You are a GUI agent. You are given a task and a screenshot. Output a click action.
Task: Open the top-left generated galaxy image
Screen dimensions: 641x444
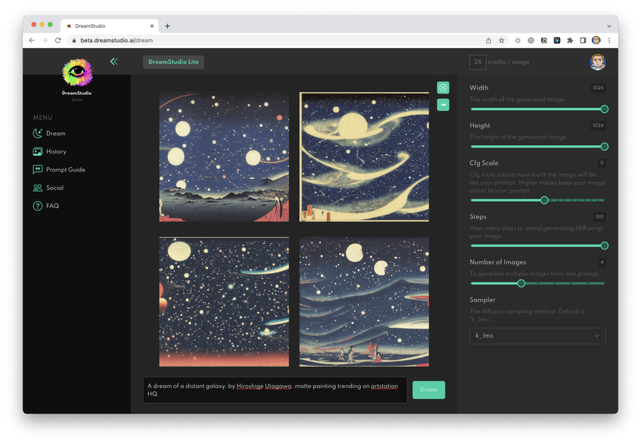coord(224,157)
